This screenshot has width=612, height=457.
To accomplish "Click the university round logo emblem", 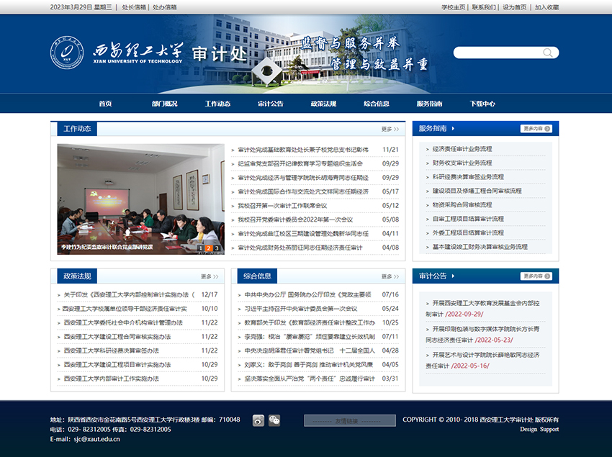I will (67, 53).
